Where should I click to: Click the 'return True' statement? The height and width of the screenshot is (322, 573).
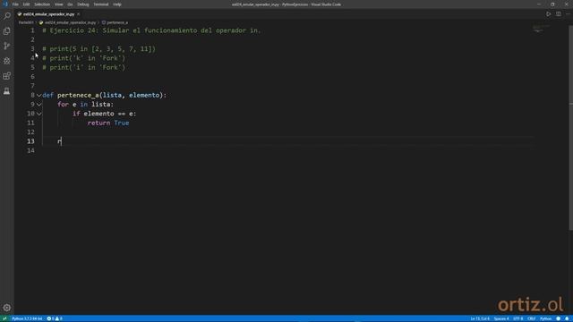[108, 123]
